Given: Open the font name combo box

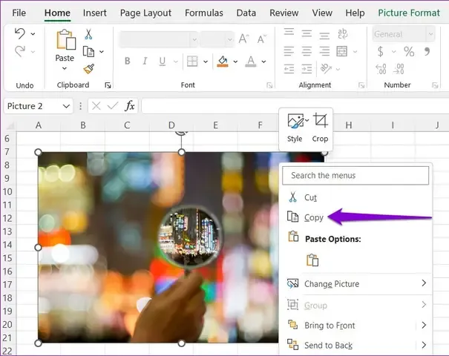Looking at the screenshot, I should pyautogui.click(x=158, y=39).
